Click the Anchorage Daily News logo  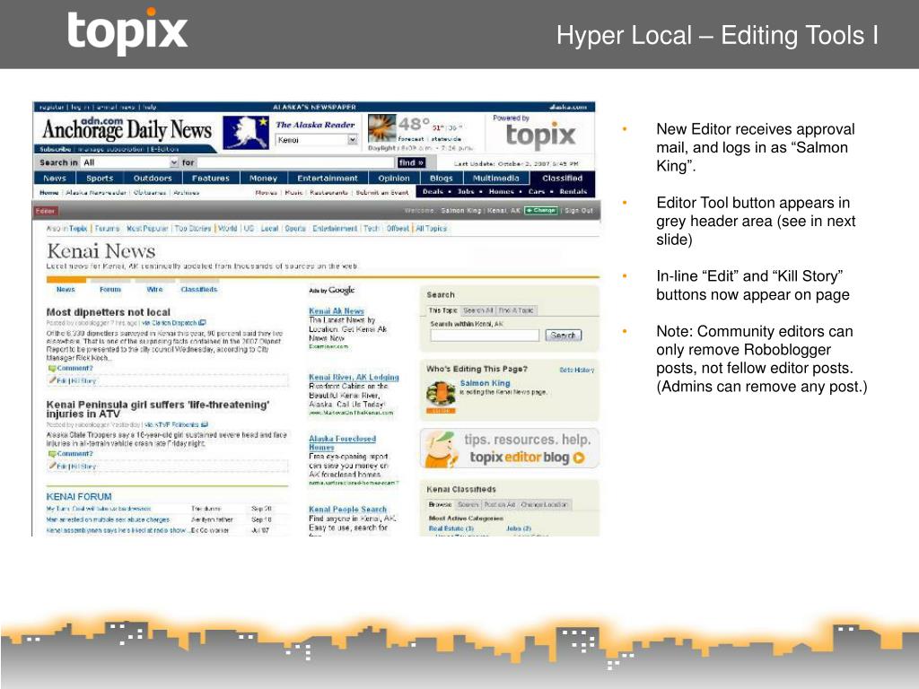[127, 129]
